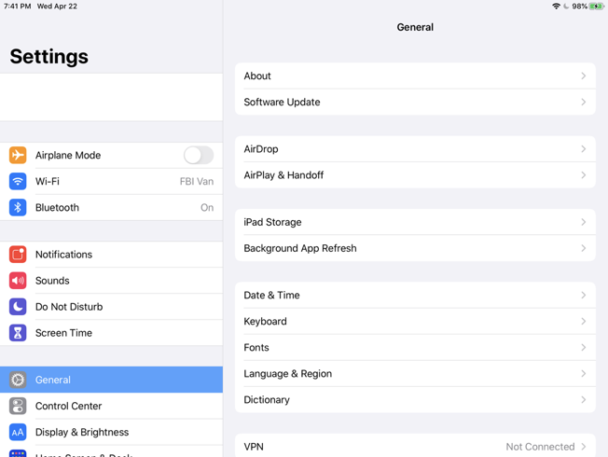
Task: Click the VPN 'Not Connected' status
Action: 540,447
